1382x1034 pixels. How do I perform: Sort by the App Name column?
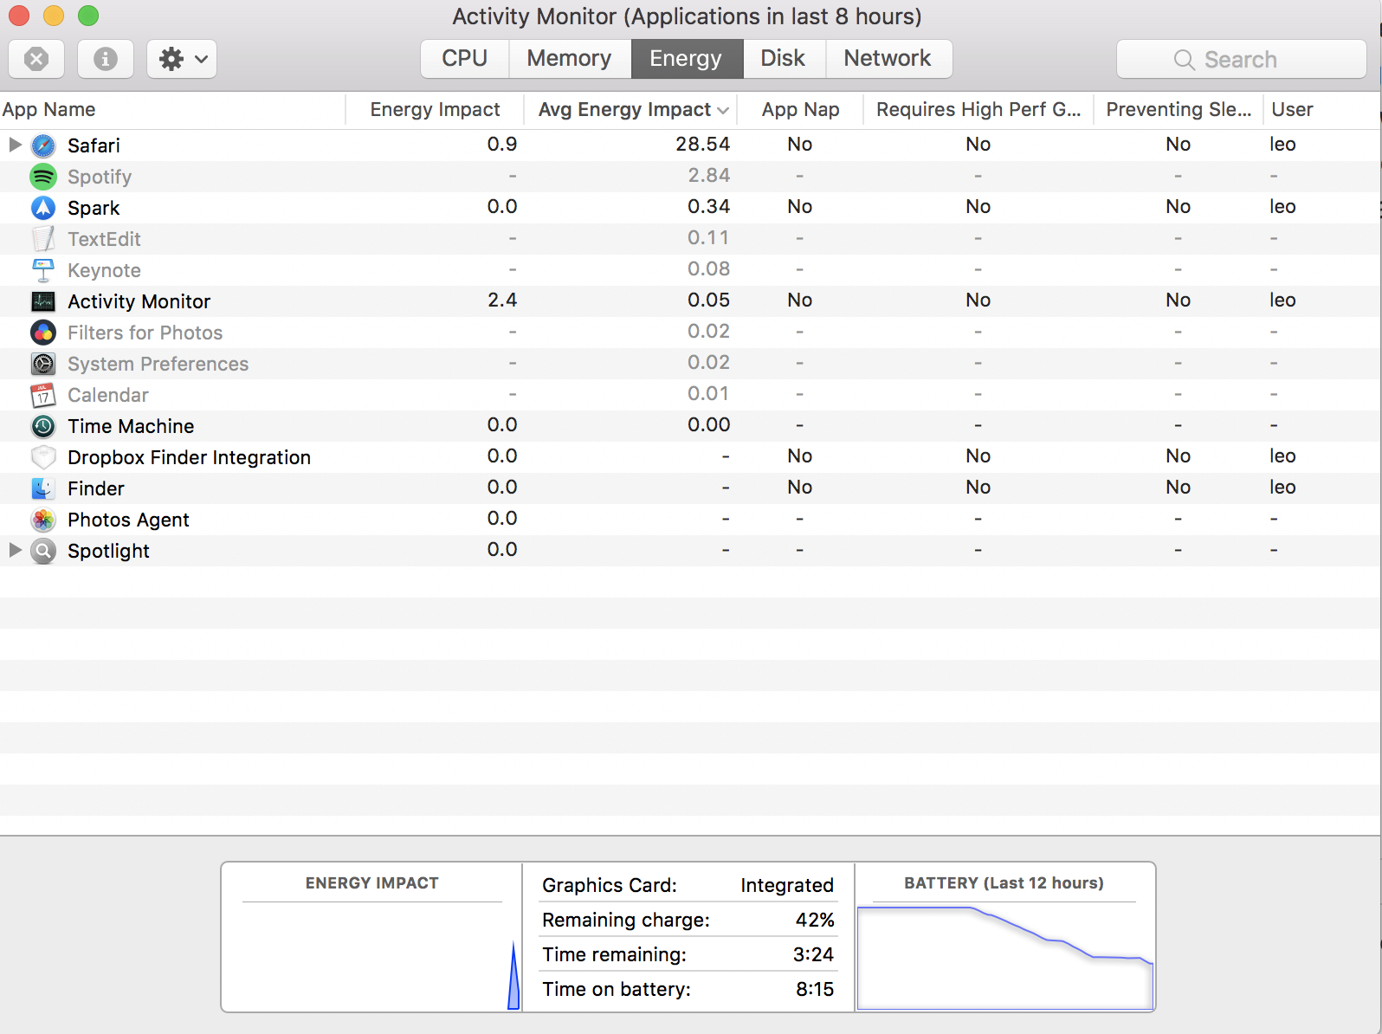[173, 110]
